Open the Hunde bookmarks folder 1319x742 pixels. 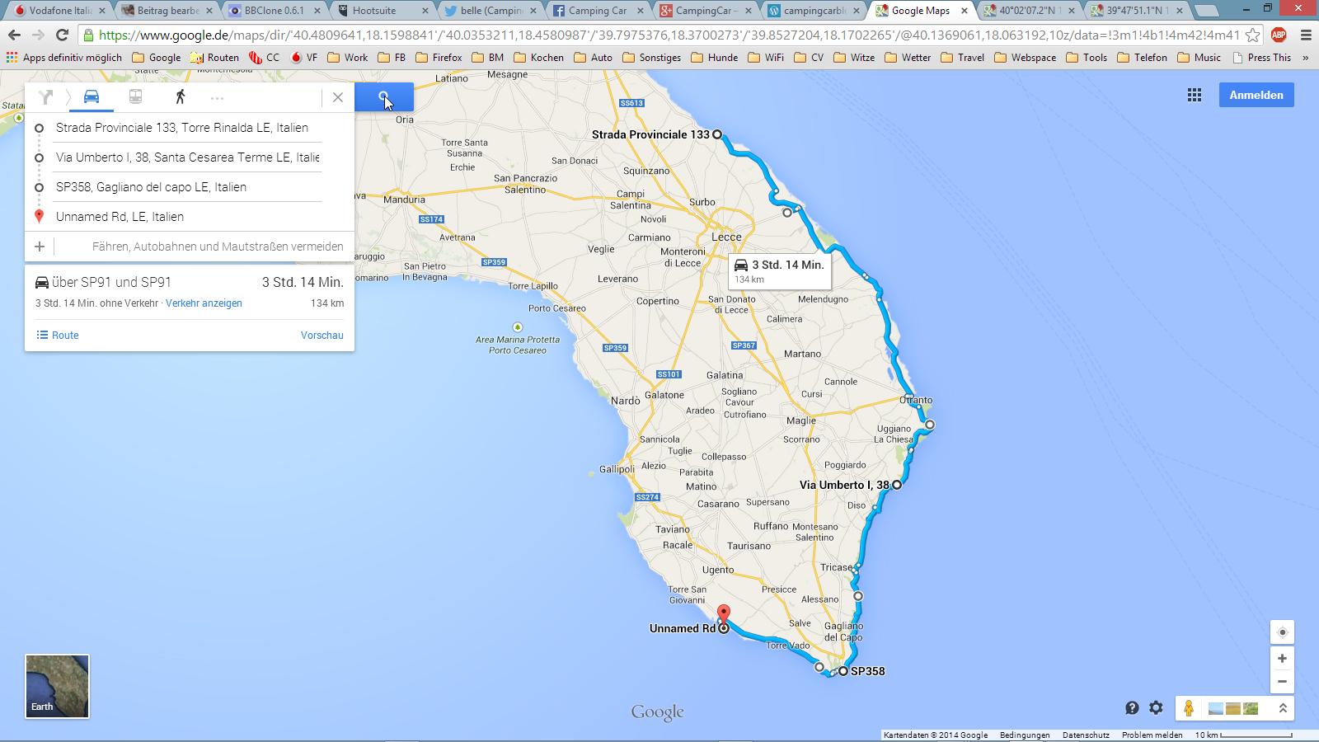[714, 58]
